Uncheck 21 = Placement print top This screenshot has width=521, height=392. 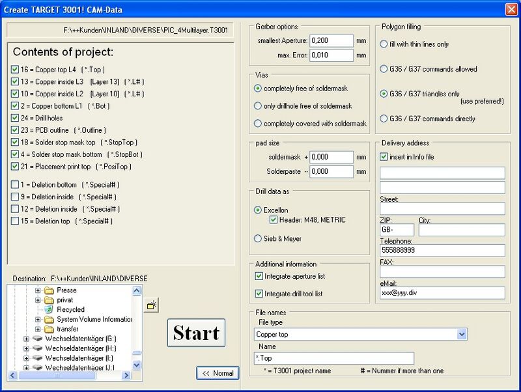click(14, 167)
